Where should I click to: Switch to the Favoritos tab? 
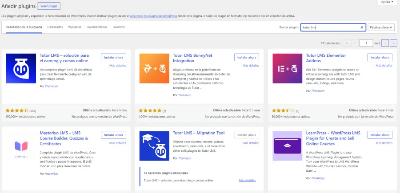(x=119, y=27)
